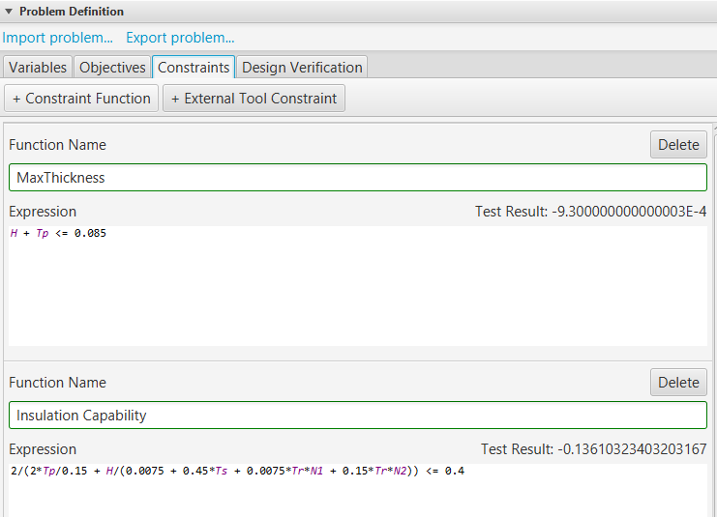Select the Constraints tab
This screenshot has height=517, width=717.
pos(194,67)
